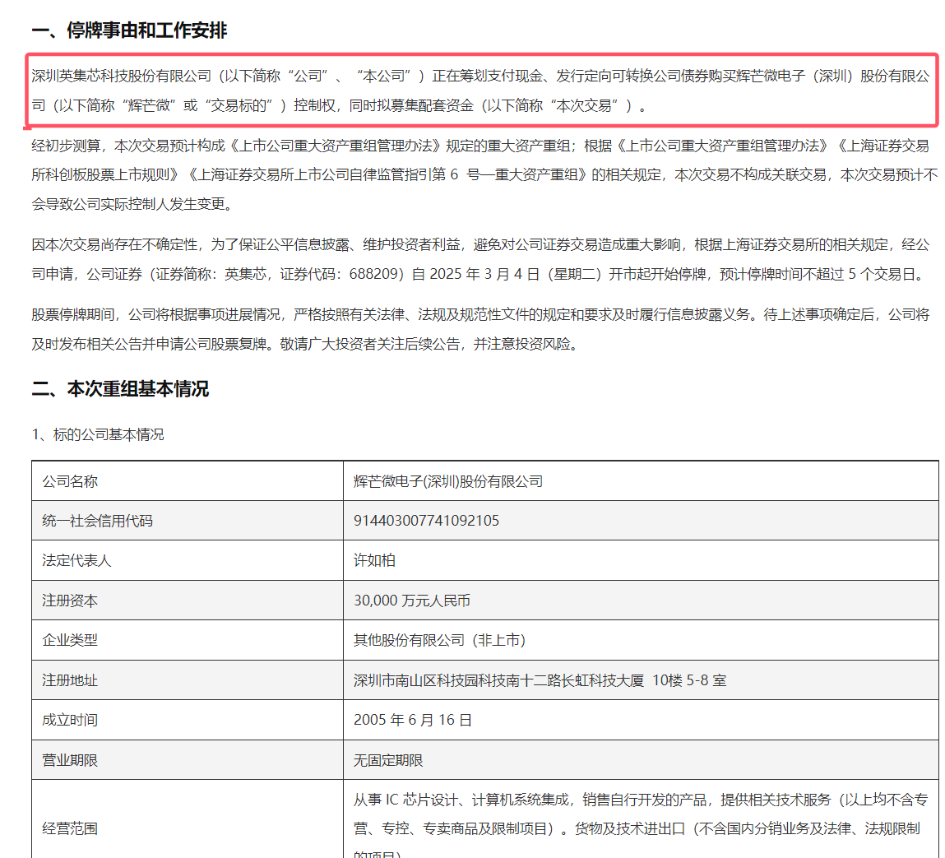Select the credit code 914403007741092105
This screenshot has height=858, width=945.
click(x=426, y=521)
